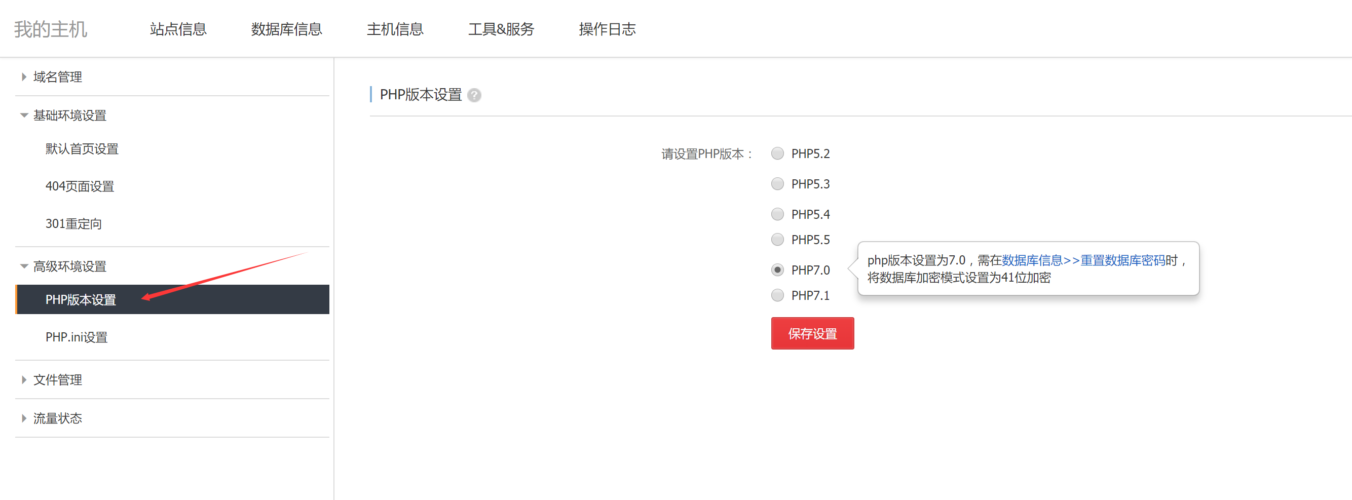
Task: Collapse the 基础环境设置 section arrow
Action: pos(24,116)
